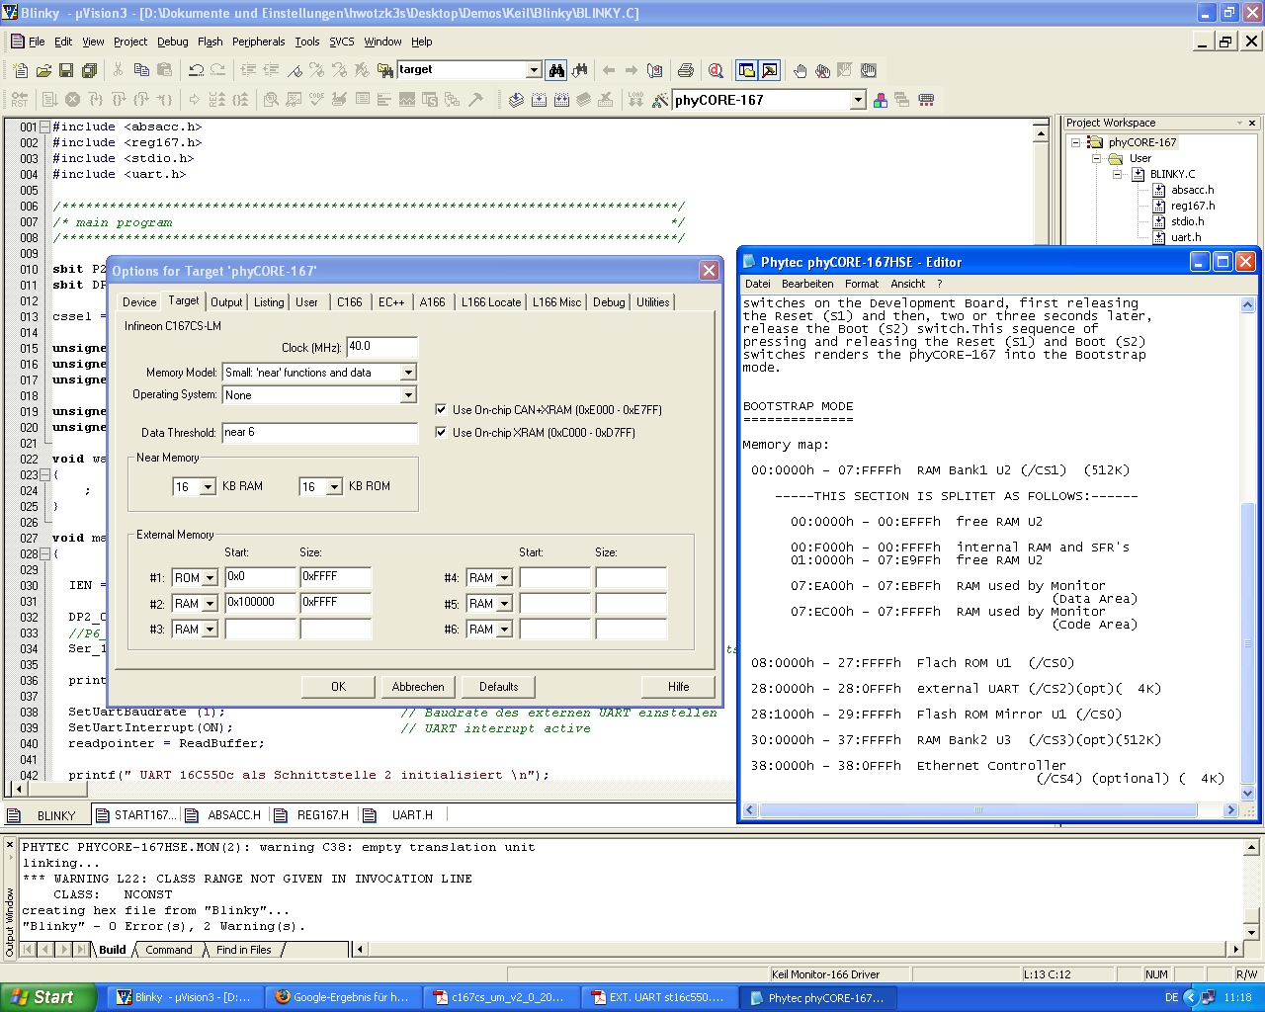Open the External Memory #4 type dropdown
Image resolution: width=1265 pixels, height=1012 pixels.
(504, 578)
